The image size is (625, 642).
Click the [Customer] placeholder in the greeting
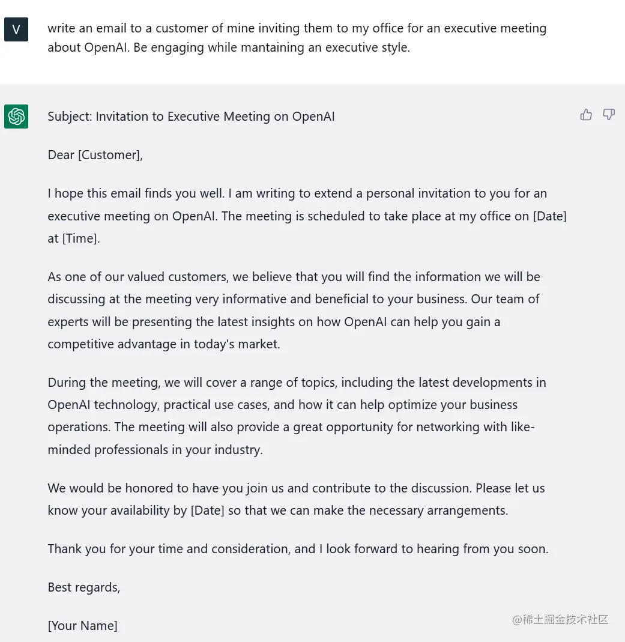109,155
